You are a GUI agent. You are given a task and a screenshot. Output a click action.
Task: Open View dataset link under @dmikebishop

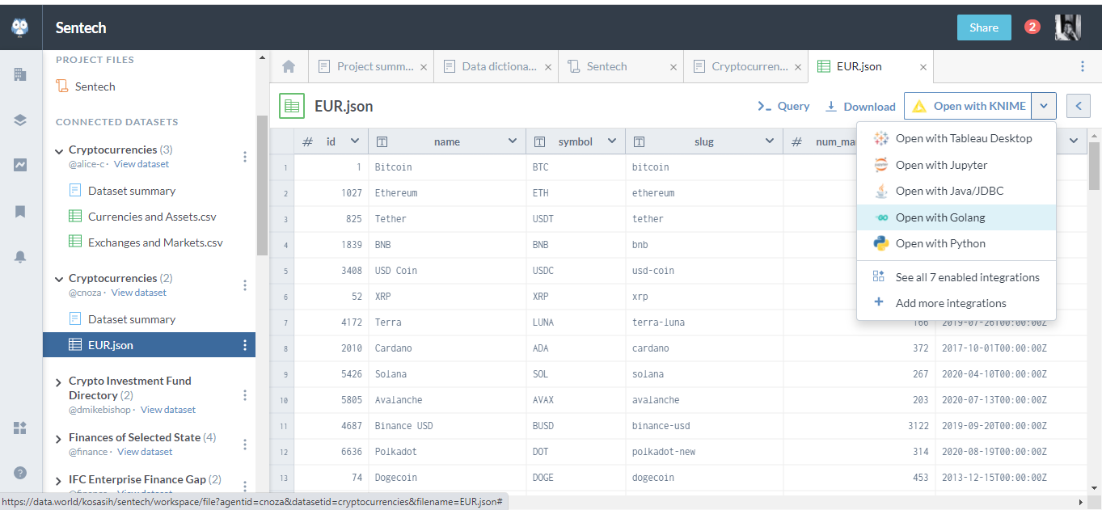[x=168, y=410]
